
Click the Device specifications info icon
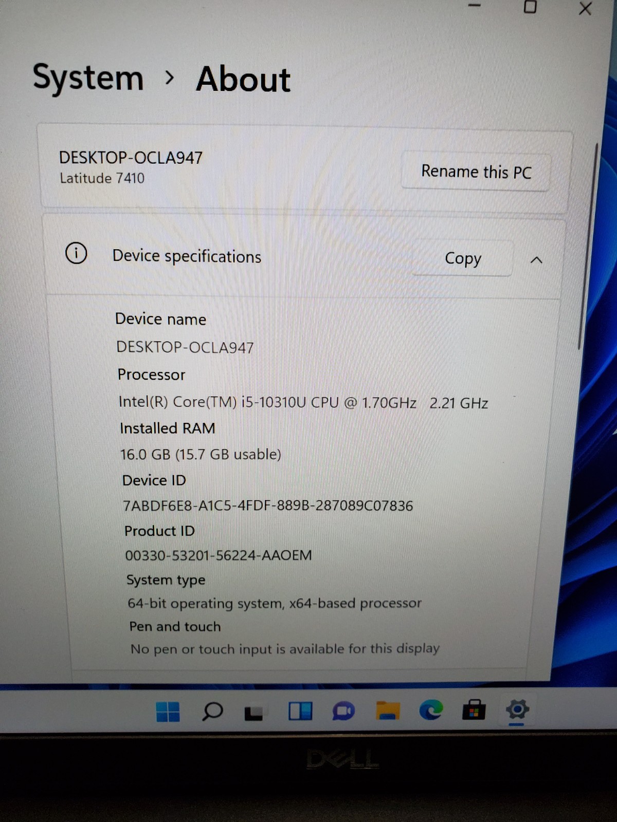[76, 253]
